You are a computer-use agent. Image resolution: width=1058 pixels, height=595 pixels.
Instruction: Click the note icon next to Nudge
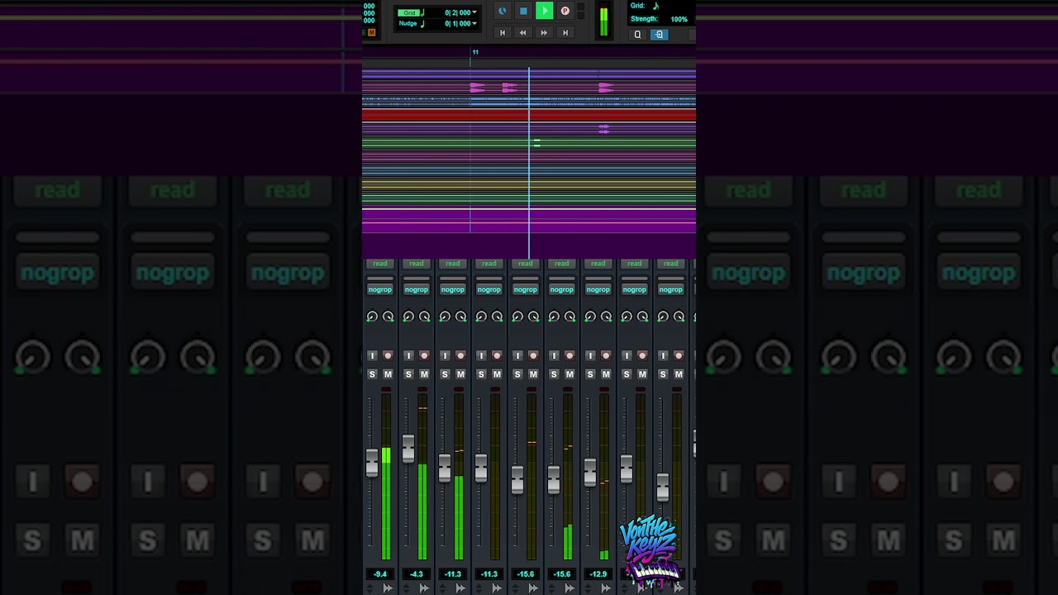click(x=422, y=24)
